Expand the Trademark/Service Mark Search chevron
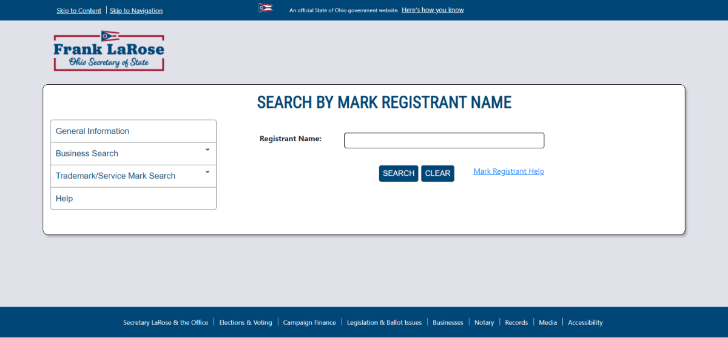Screen dimensions: 728x338 pyautogui.click(x=207, y=171)
